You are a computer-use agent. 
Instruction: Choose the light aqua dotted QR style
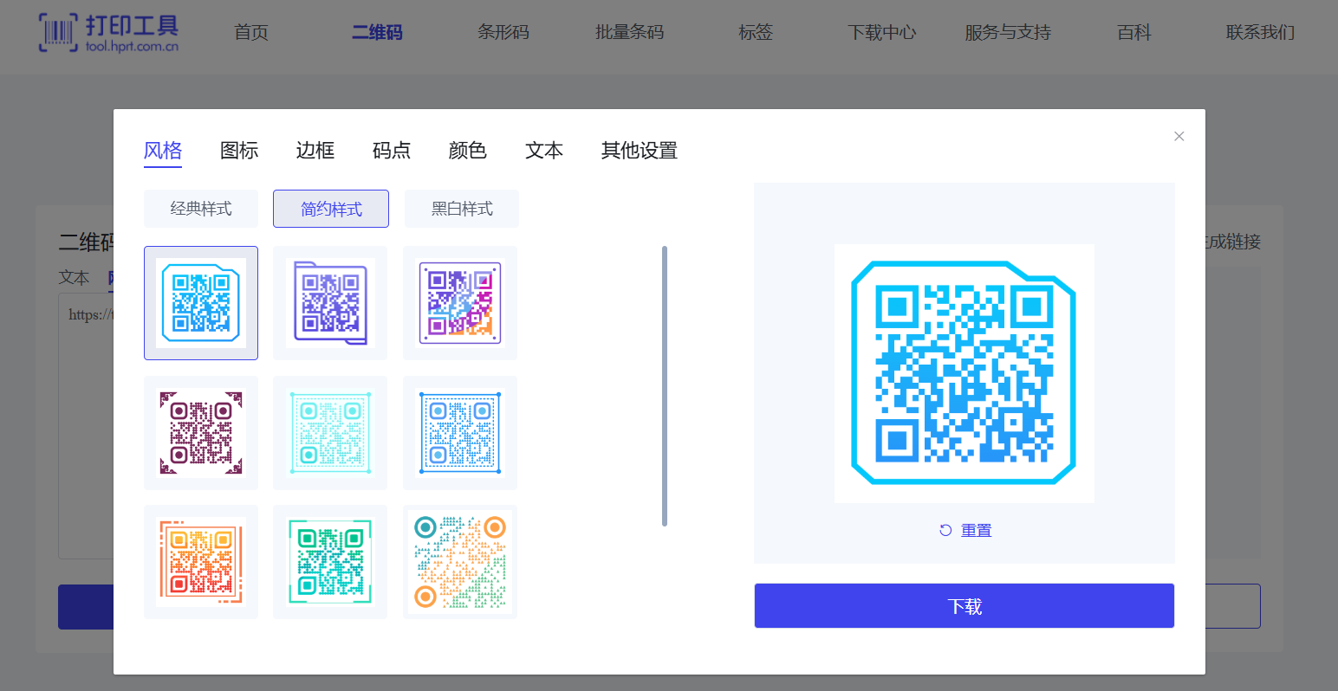tap(330, 433)
